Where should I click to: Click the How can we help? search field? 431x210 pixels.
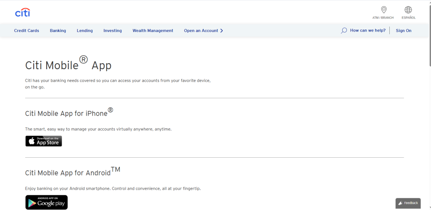pyautogui.click(x=368, y=30)
